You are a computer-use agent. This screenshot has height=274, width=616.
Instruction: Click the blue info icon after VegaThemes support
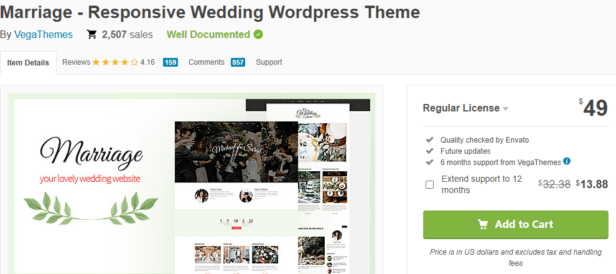tap(567, 161)
